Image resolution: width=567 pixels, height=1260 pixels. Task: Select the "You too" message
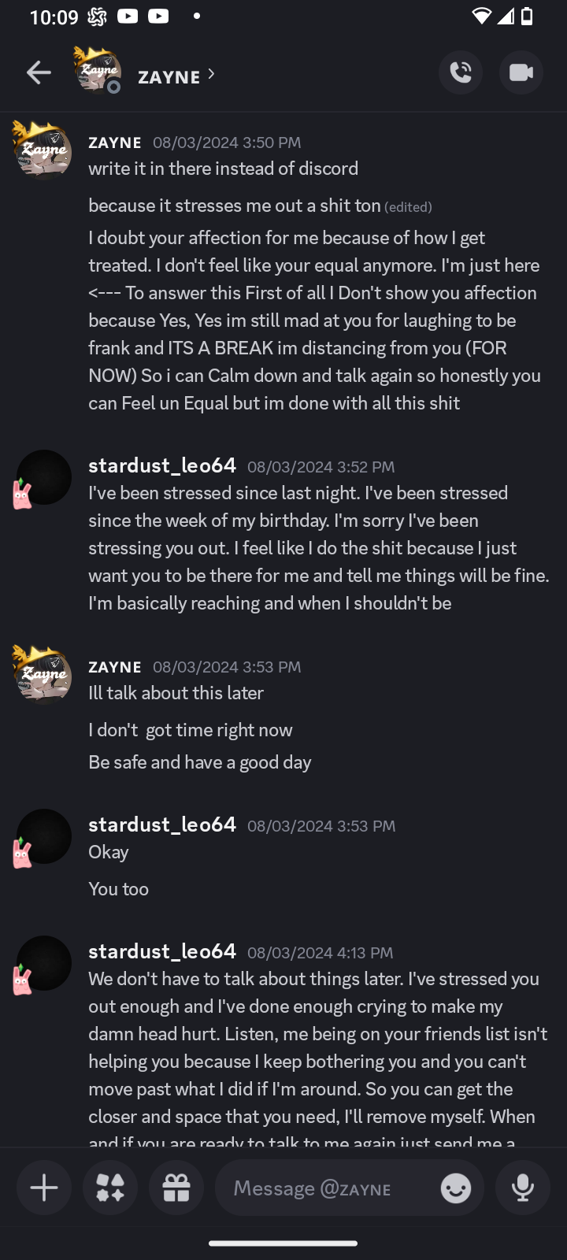[119, 889]
